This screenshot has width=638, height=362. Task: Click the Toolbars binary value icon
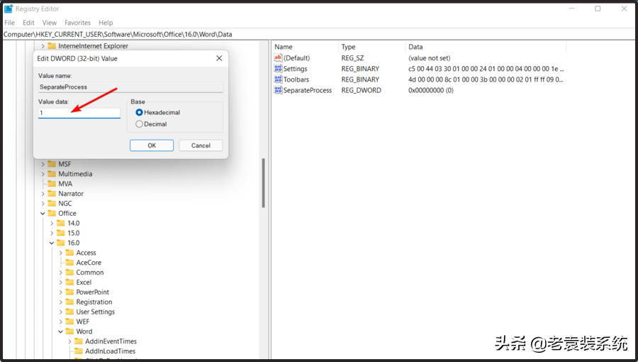pos(278,79)
